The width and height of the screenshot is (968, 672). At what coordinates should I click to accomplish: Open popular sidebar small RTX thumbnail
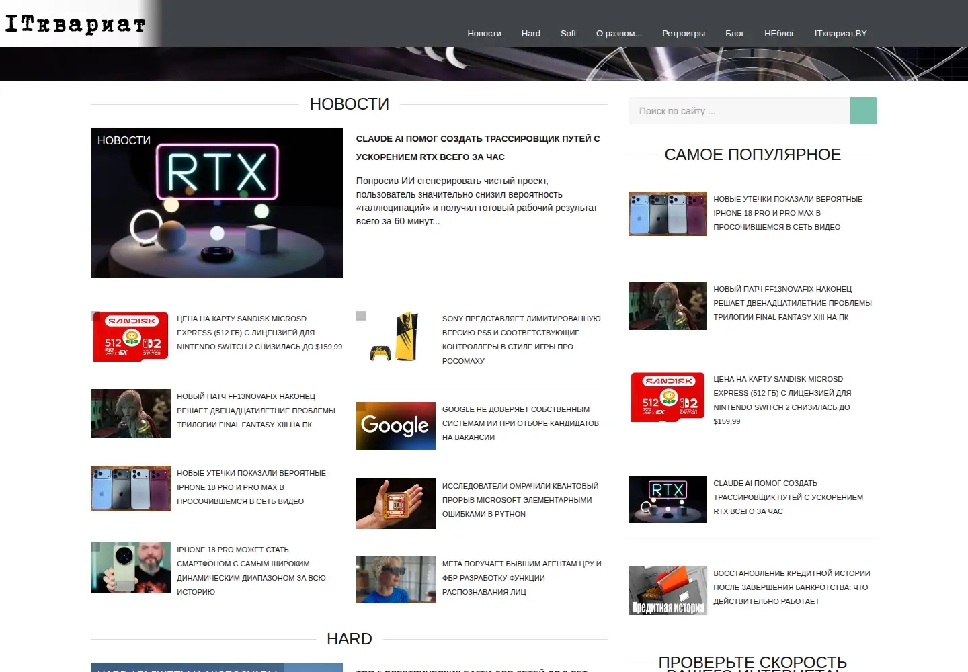point(668,499)
